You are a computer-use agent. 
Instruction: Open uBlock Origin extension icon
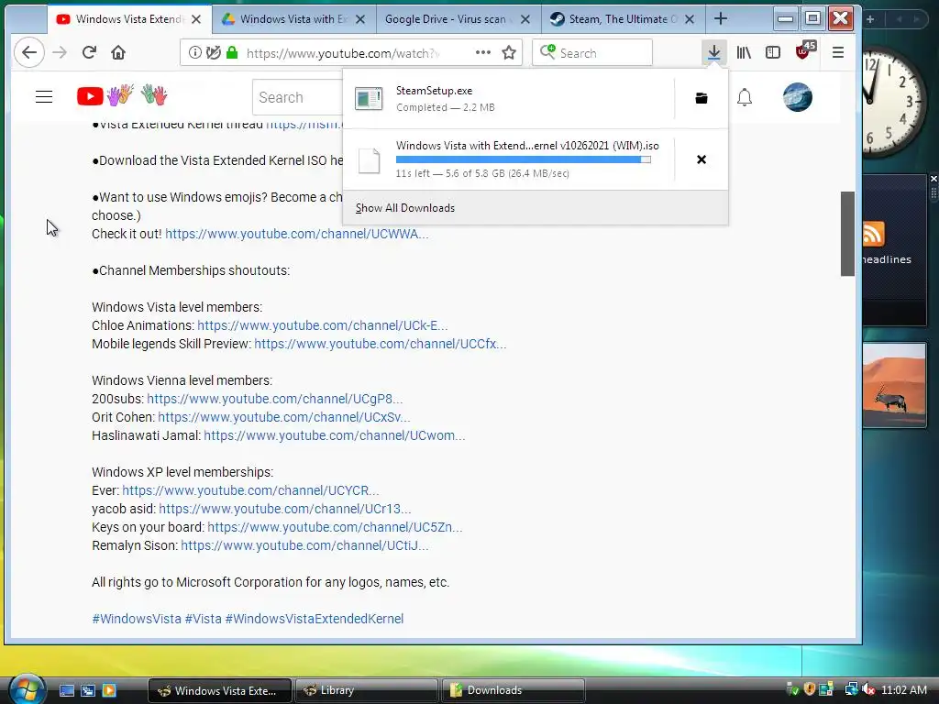click(804, 51)
